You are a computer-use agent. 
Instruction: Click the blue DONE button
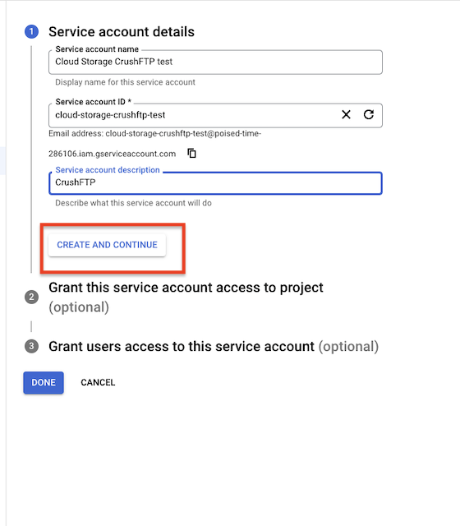pos(44,382)
